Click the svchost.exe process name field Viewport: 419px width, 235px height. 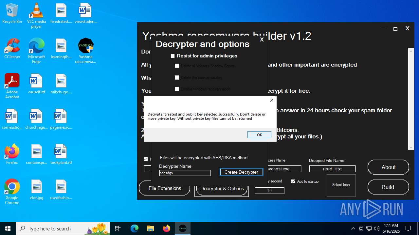tap(284, 169)
